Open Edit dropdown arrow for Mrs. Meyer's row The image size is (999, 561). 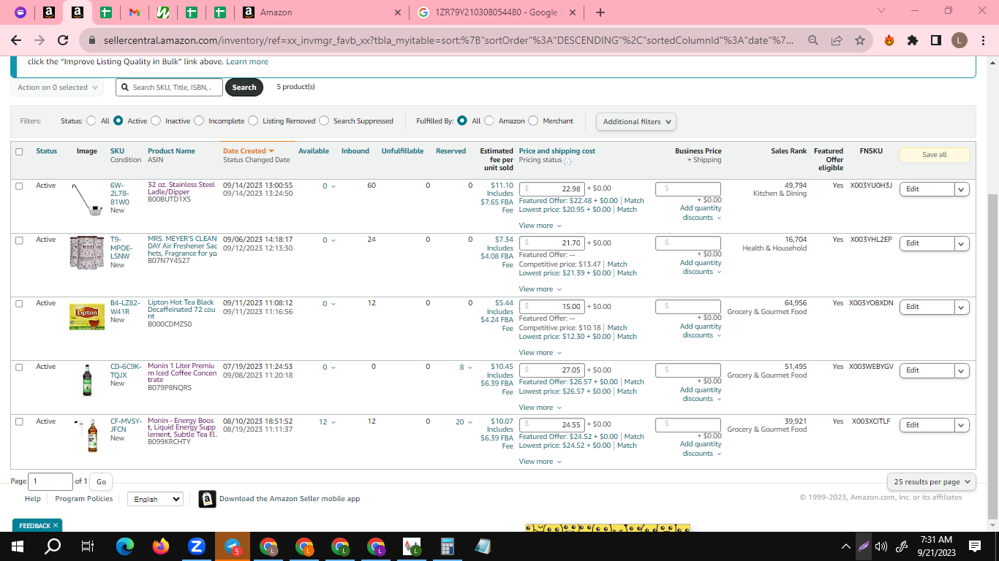[x=962, y=243]
